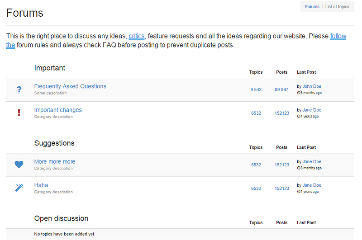The image size is (362, 240).
Task: Click the 6532 topics count for Haha
Action: pos(256,188)
